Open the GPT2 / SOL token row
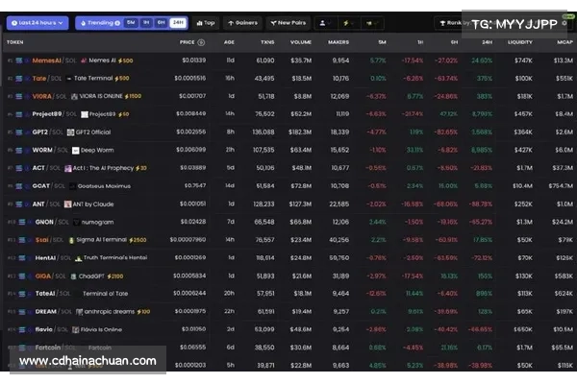 [x=288, y=132]
